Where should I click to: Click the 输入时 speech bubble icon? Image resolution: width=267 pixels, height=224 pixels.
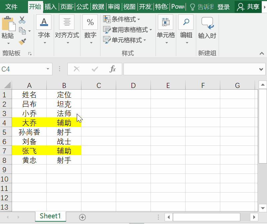pyautogui.click(x=207, y=23)
